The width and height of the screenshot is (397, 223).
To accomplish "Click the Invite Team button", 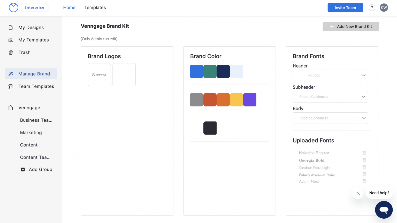I will point(345,8).
